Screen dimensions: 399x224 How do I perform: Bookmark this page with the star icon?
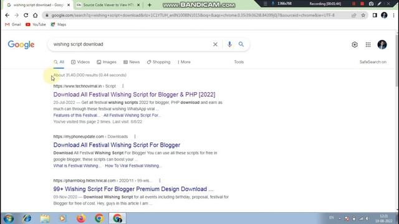(363, 15)
